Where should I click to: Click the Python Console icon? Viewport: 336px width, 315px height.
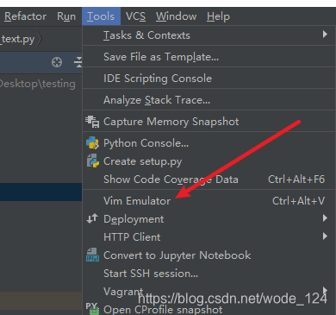point(92,143)
